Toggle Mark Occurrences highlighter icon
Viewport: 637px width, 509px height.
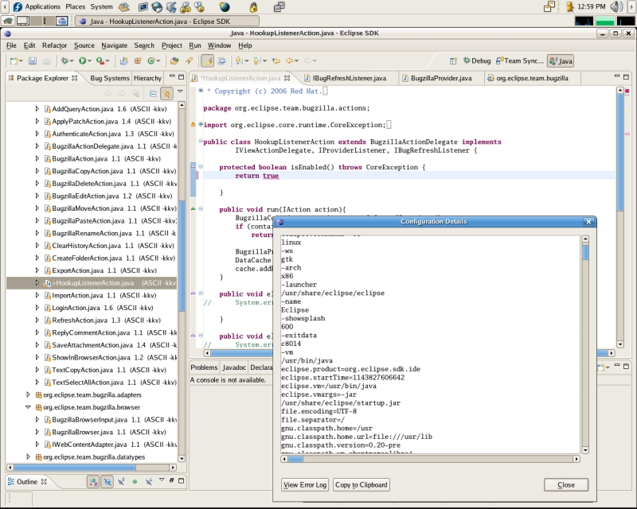click(208, 61)
